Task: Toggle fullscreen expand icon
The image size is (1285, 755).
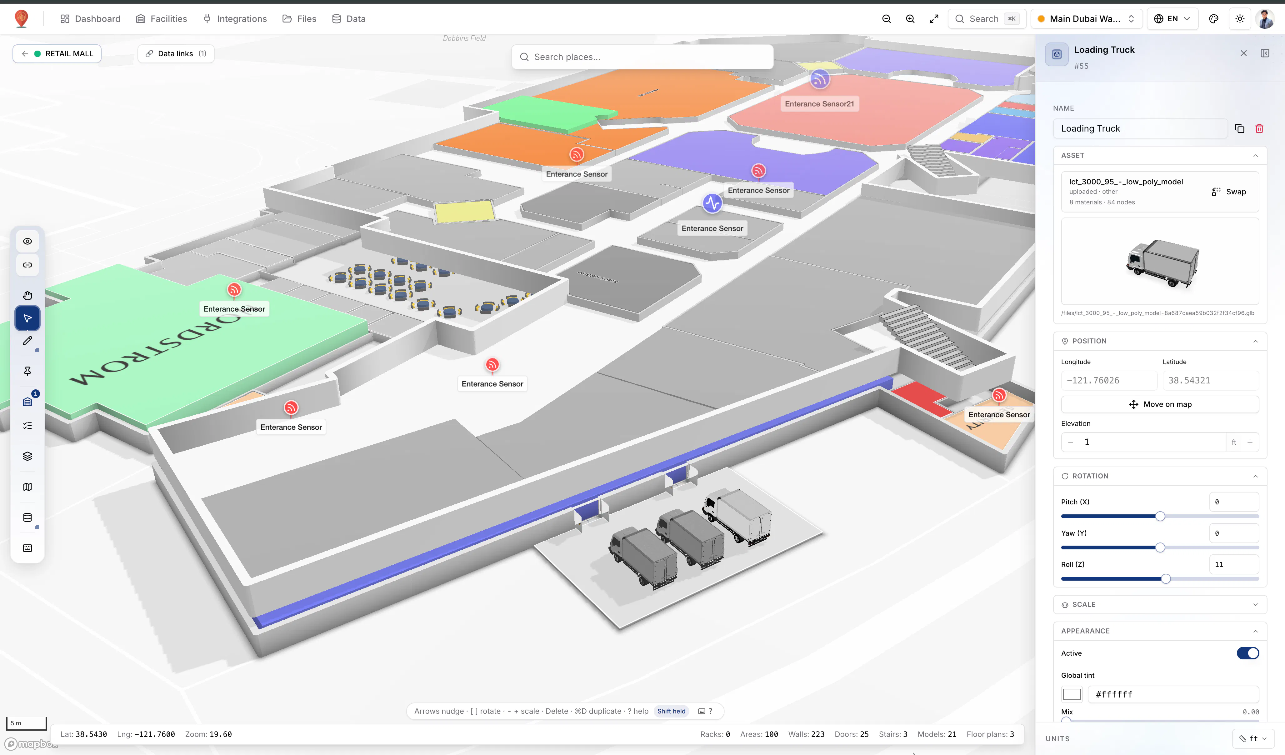Action: 934,19
